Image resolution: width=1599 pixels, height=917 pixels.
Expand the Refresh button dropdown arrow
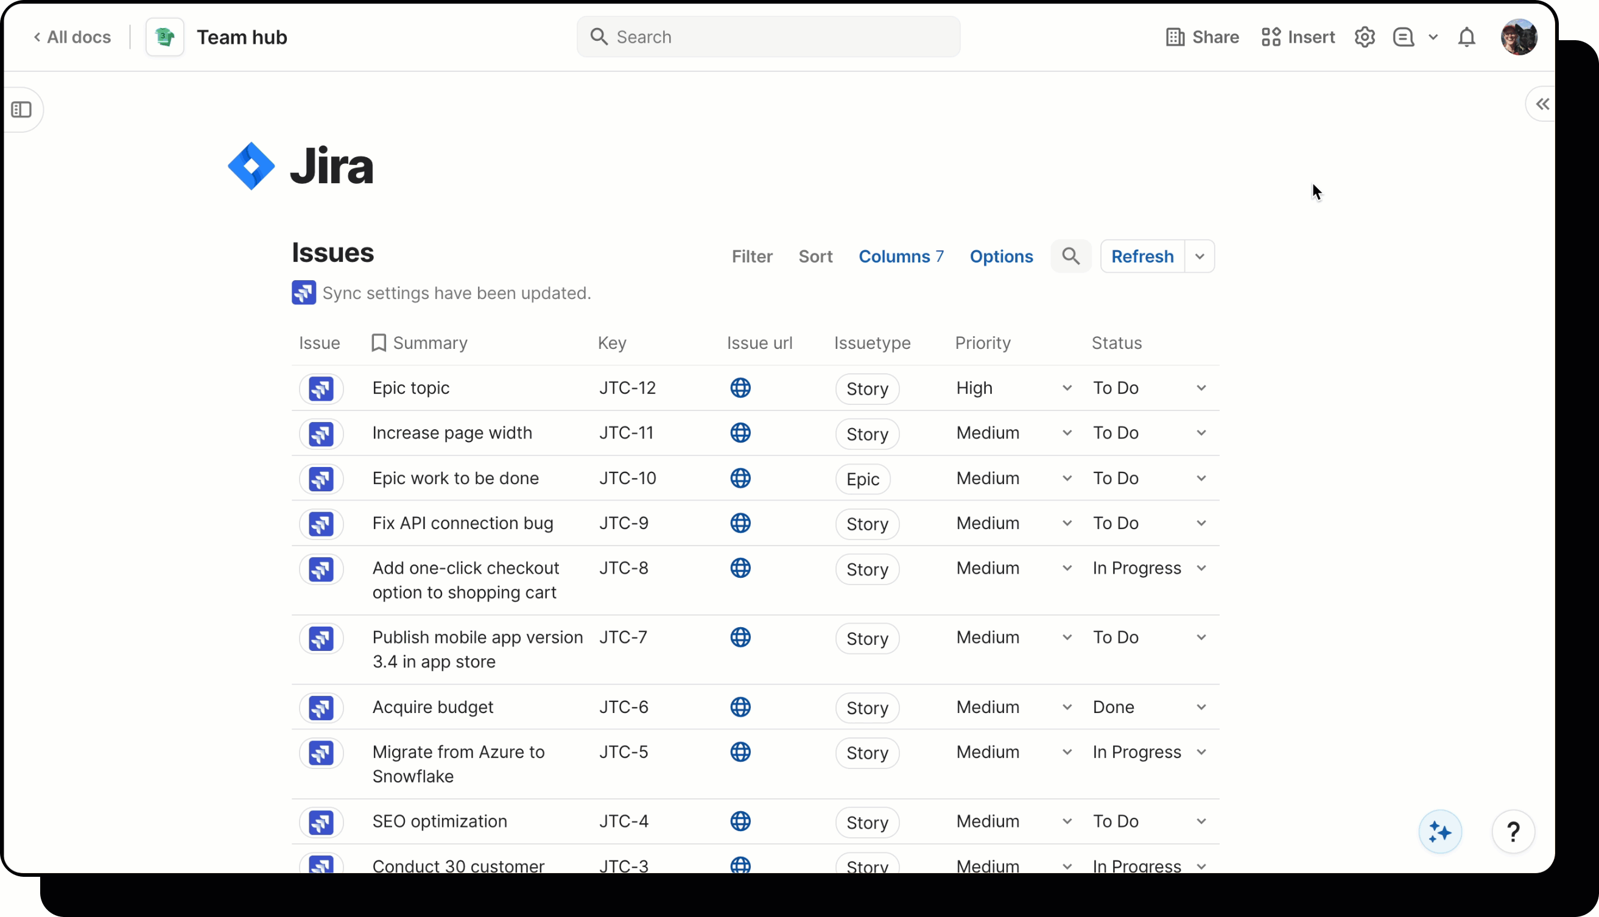(x=1199, y=256)
